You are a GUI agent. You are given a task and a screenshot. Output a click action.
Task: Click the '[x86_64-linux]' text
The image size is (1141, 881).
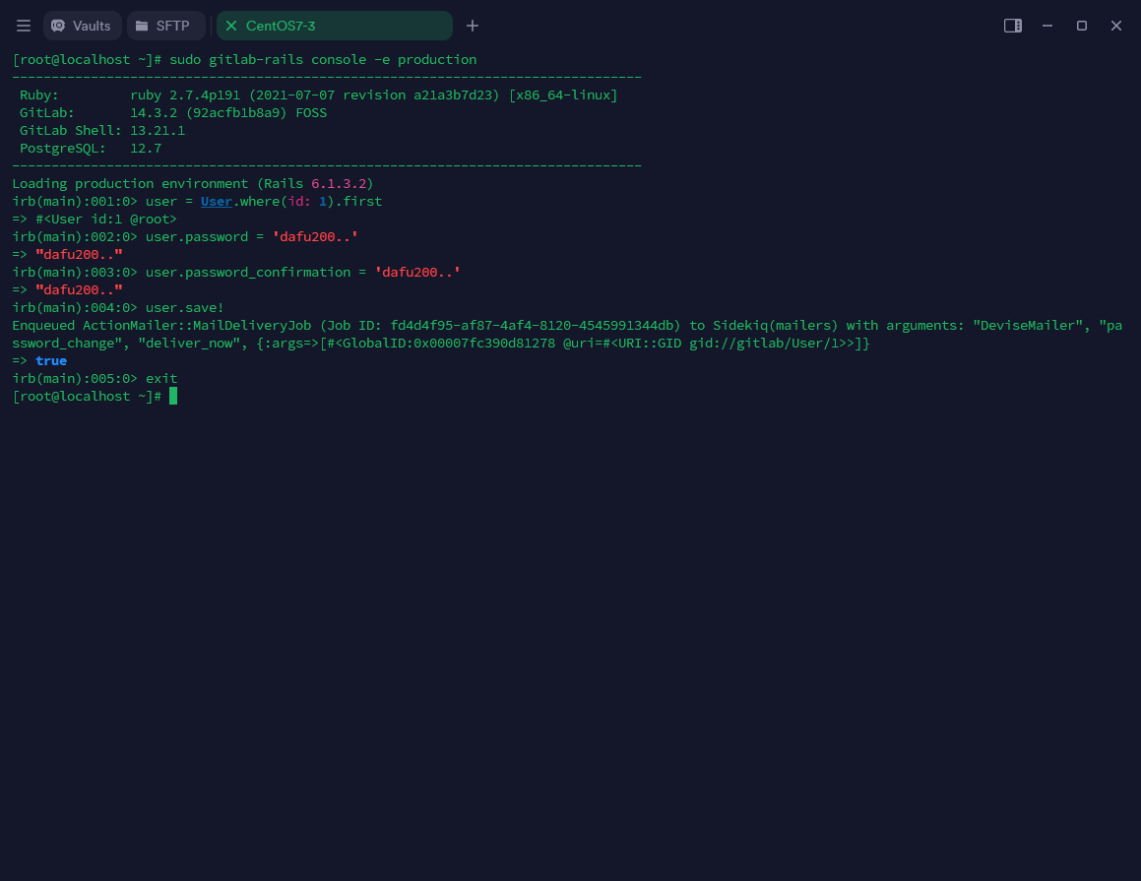(563, 95)
